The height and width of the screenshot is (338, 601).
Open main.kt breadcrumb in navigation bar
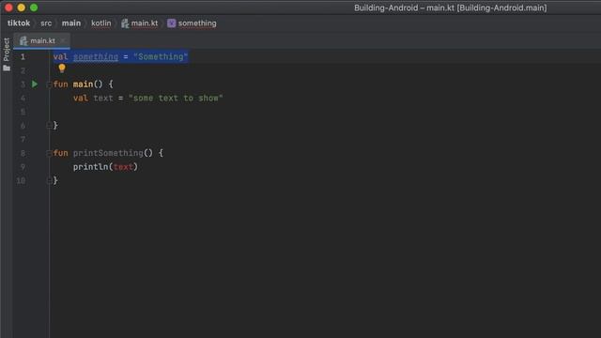[x=144, y=23]
